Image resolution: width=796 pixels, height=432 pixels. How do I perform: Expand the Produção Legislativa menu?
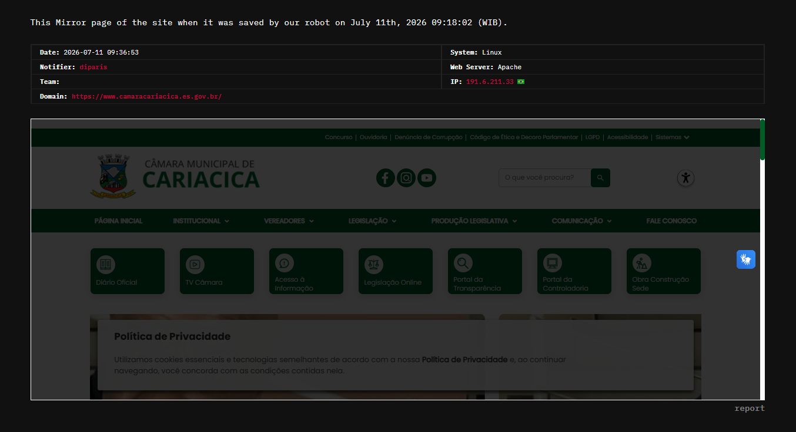coord(474,221)
